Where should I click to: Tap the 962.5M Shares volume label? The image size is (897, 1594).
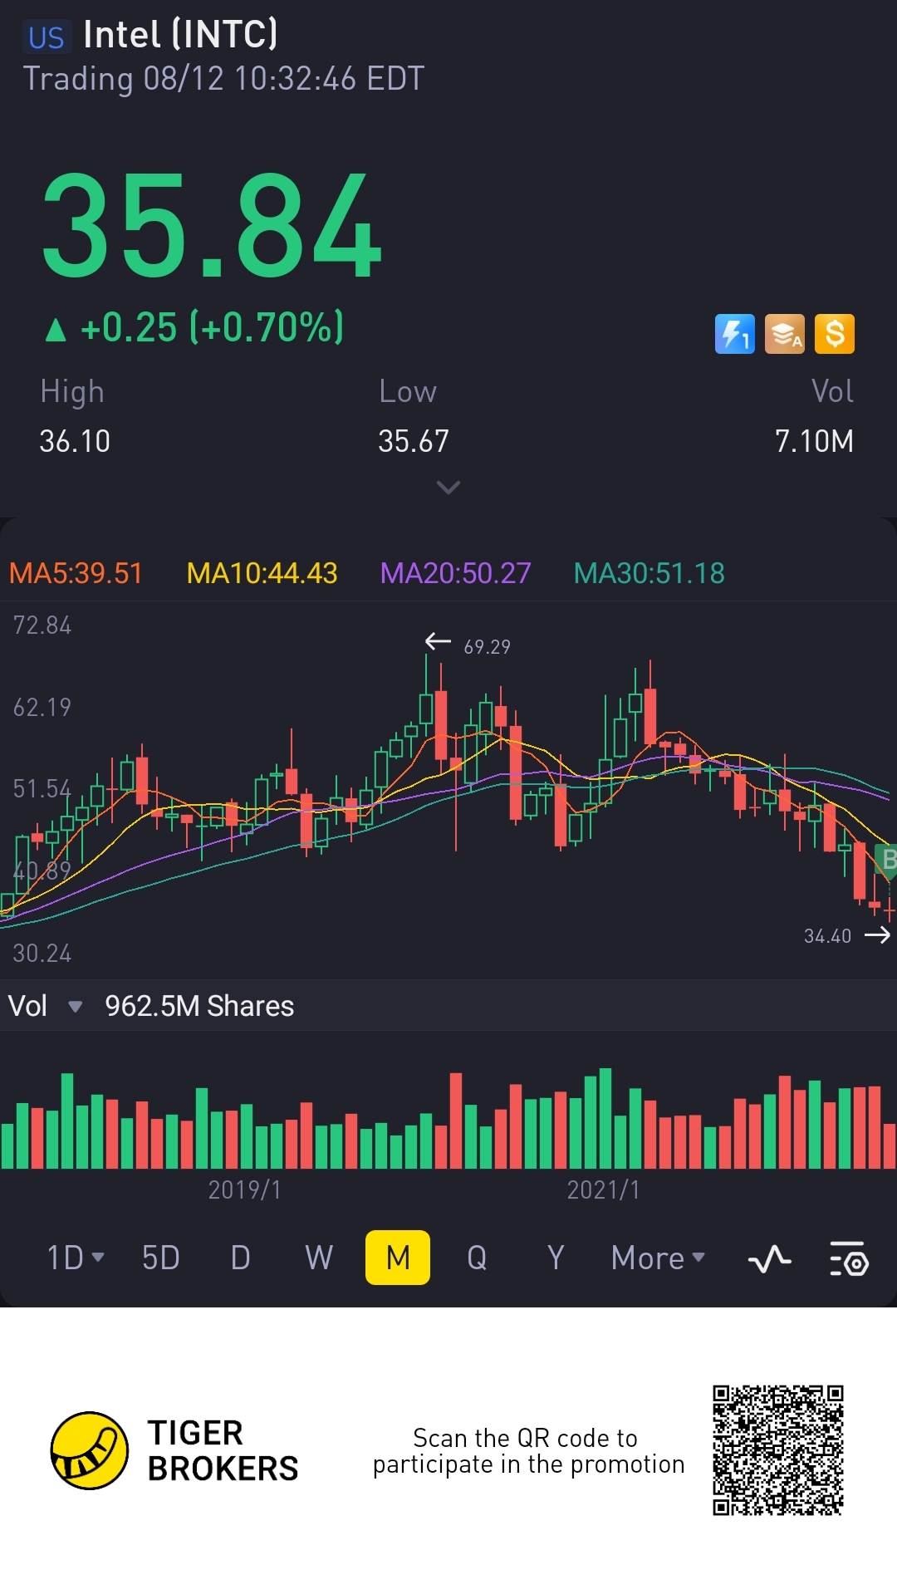pyautogui.click(x=199, y=1006)
